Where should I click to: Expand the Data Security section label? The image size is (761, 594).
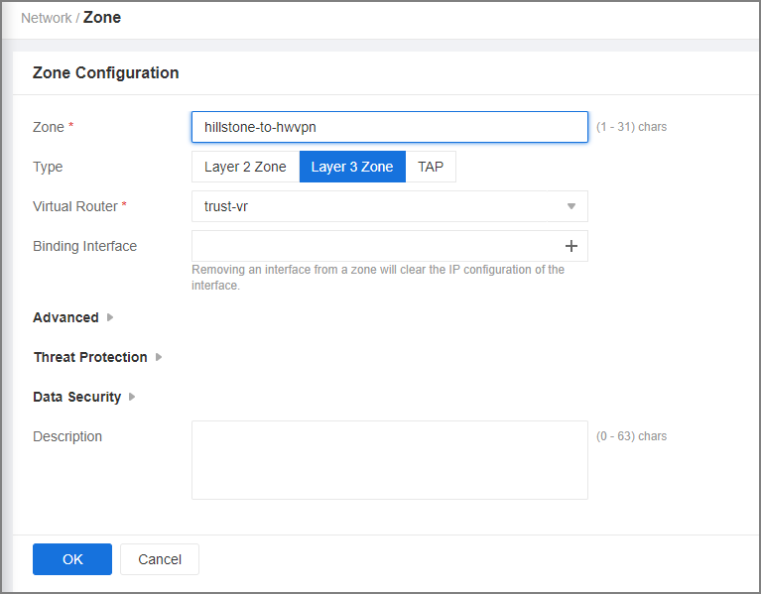[76, 397]
